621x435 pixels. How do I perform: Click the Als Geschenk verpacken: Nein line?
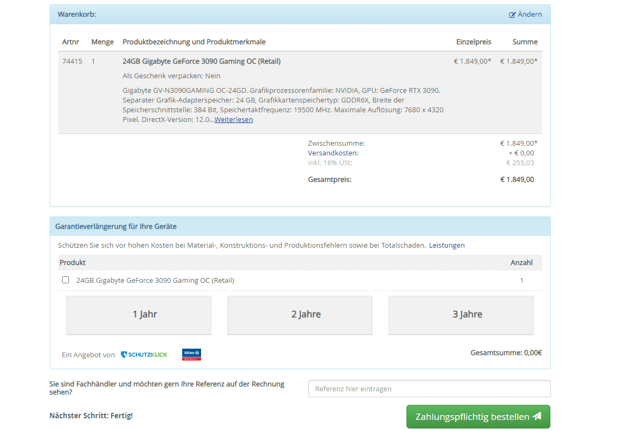pos(171,76)
